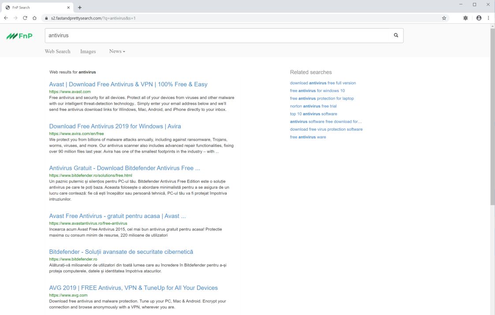
Task: Click the browser back arrow
Action: pos(6,18)
